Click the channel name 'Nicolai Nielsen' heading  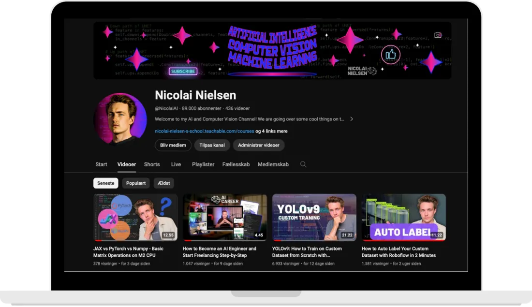pos(195,95)
